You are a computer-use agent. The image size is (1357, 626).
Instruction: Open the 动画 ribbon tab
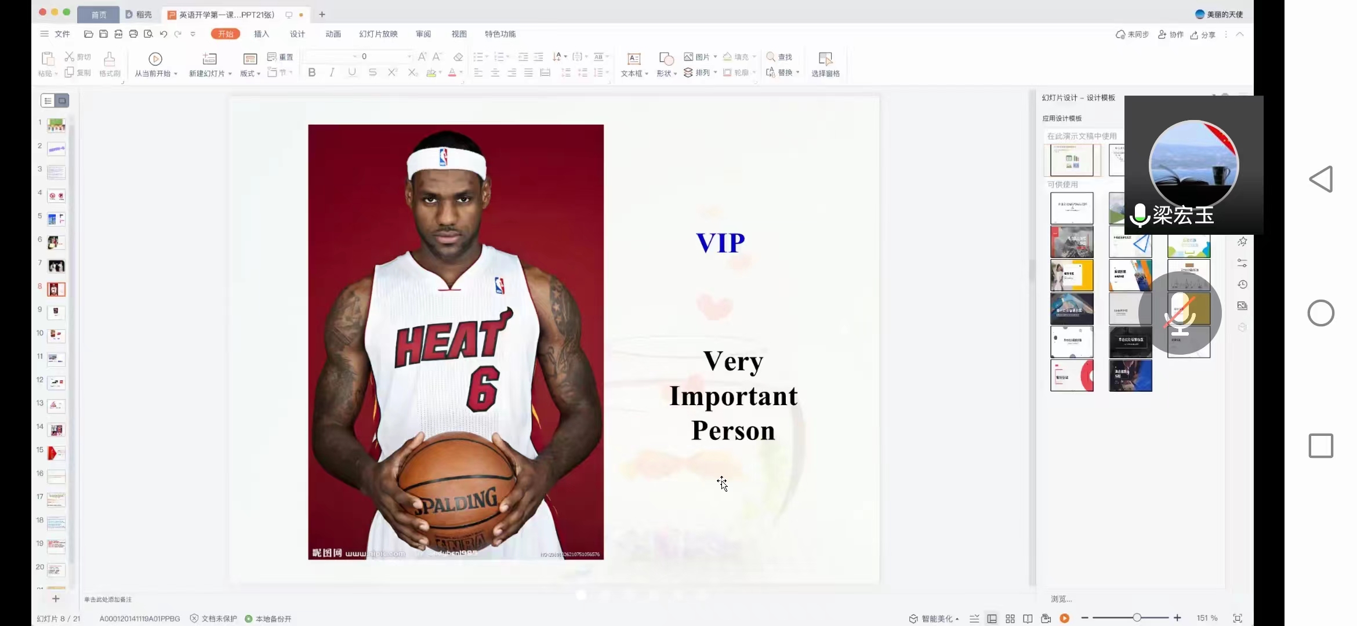click(x=333, y=34)
